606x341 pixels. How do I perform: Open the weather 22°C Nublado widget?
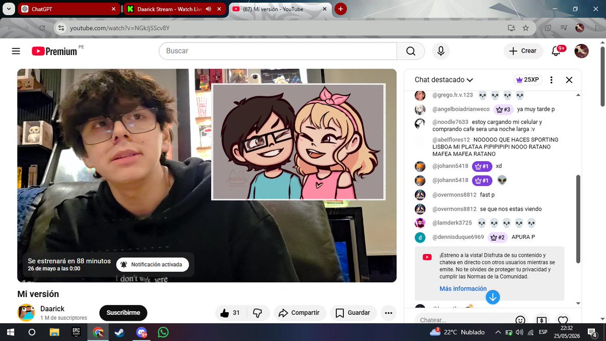click(x=457, y=332)
